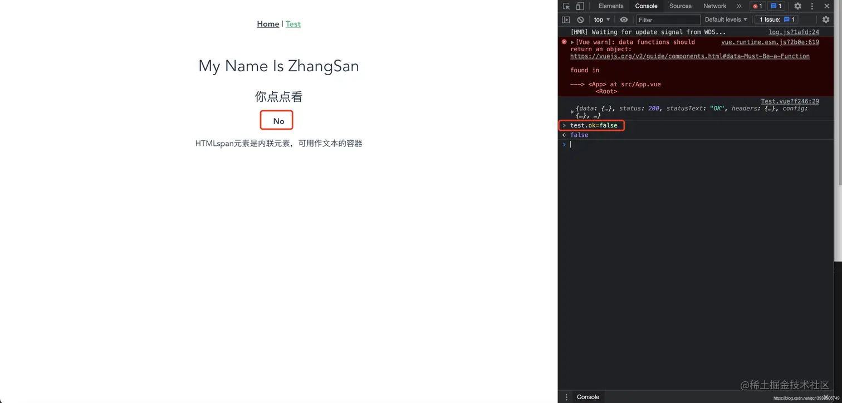The image size is (842, 403).
Task: Click the blue message count badge
Action: click(776, 6)
